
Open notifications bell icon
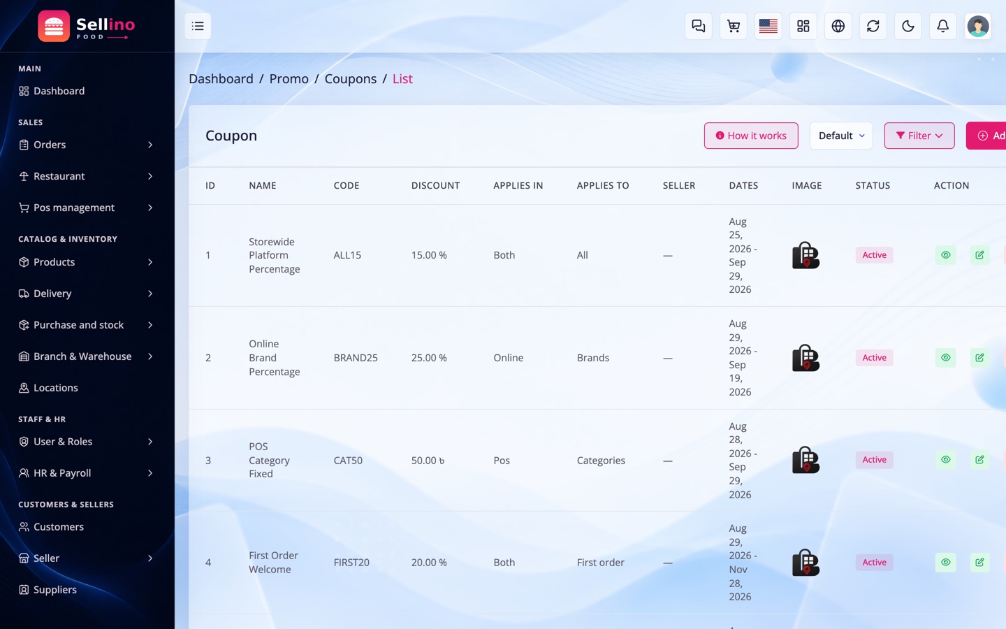(x=942, y=26)
